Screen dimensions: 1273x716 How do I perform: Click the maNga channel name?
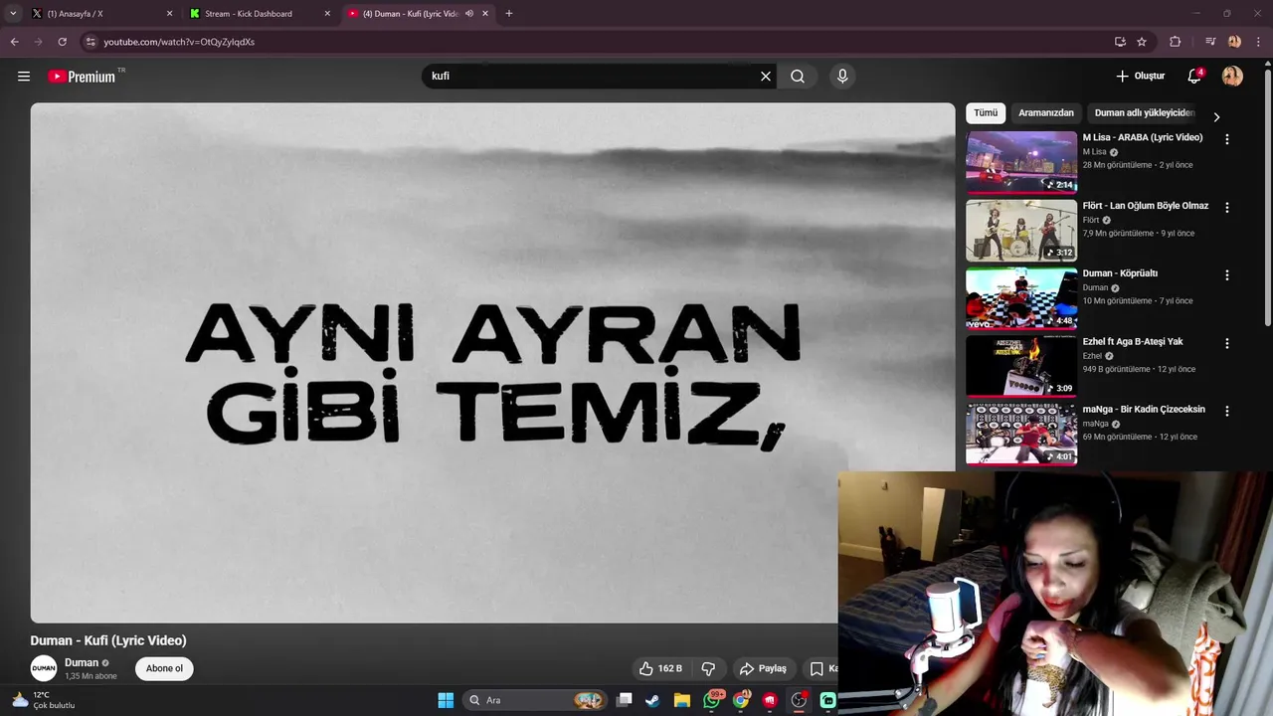(1095, 424)
